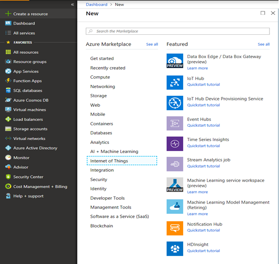Select the HDInsight icon
This screenshot has width=280, height=264.
(175, 248)
